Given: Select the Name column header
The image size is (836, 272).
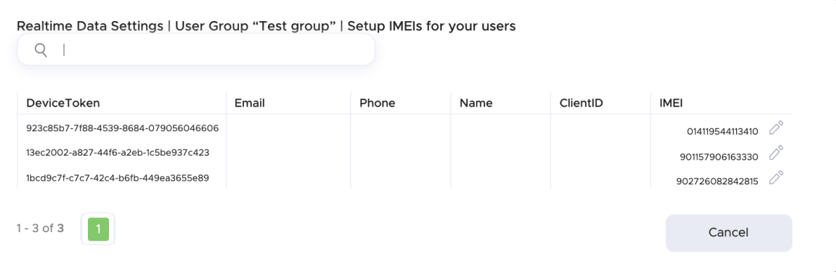Looking at the screenshot, I should (476, 103).
